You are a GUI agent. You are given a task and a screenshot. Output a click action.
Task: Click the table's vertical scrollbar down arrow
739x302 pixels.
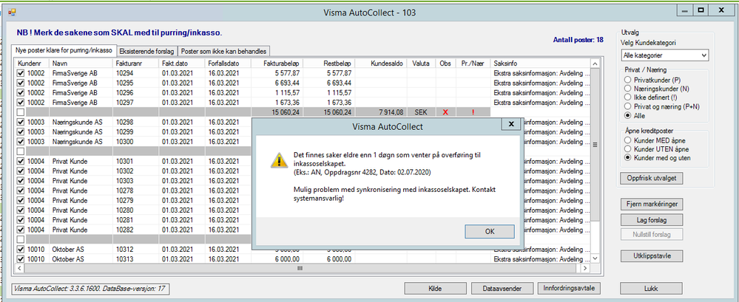pyautogui.click(x=595, y=258)
